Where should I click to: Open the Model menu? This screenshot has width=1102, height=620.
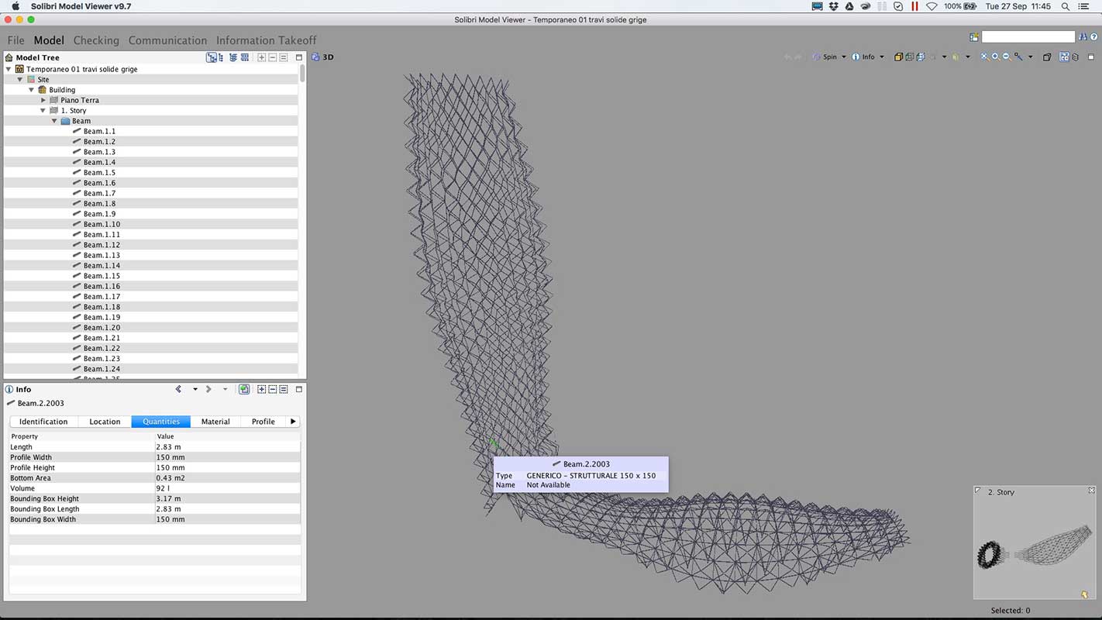click(x=49, y=40)
